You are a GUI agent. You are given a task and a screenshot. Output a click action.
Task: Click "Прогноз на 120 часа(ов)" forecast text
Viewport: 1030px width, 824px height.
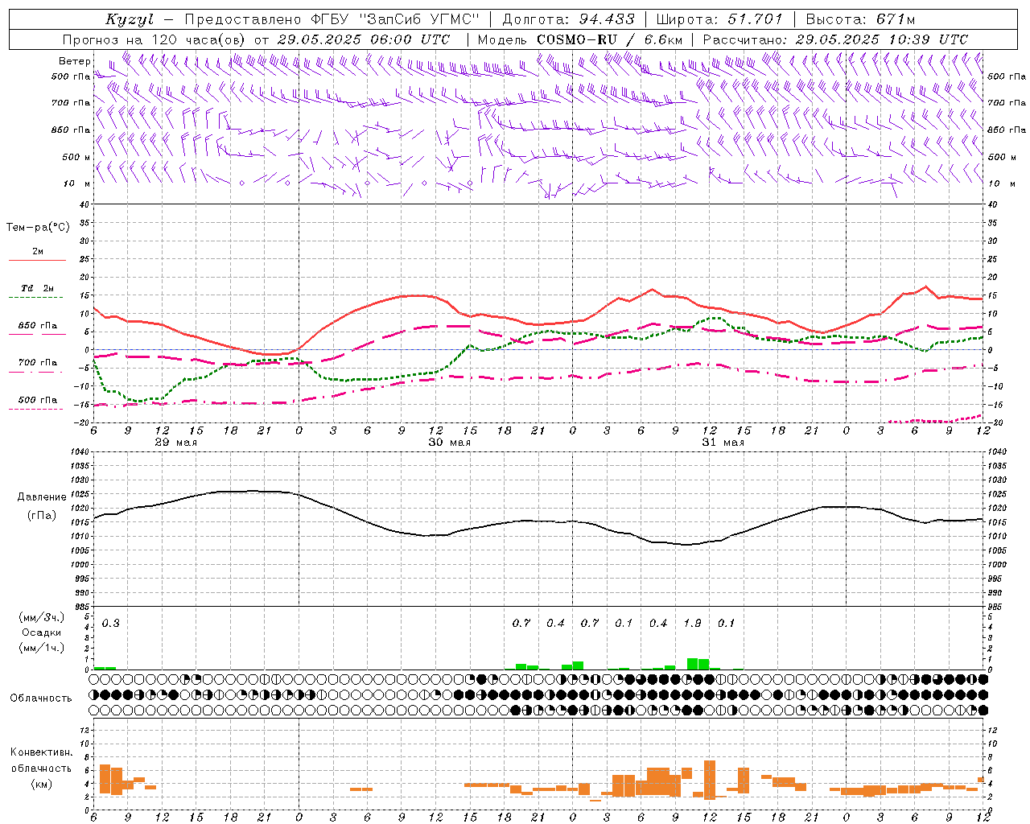[155, 39]
